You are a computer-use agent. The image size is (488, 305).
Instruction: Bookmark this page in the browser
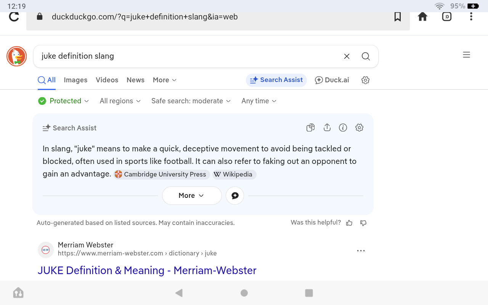[x=398, y=17]
